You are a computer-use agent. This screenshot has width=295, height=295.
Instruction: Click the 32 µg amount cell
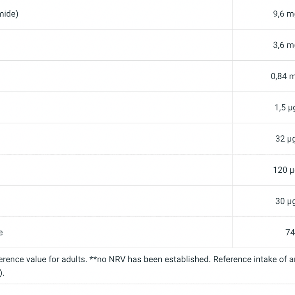click(285, 139)
